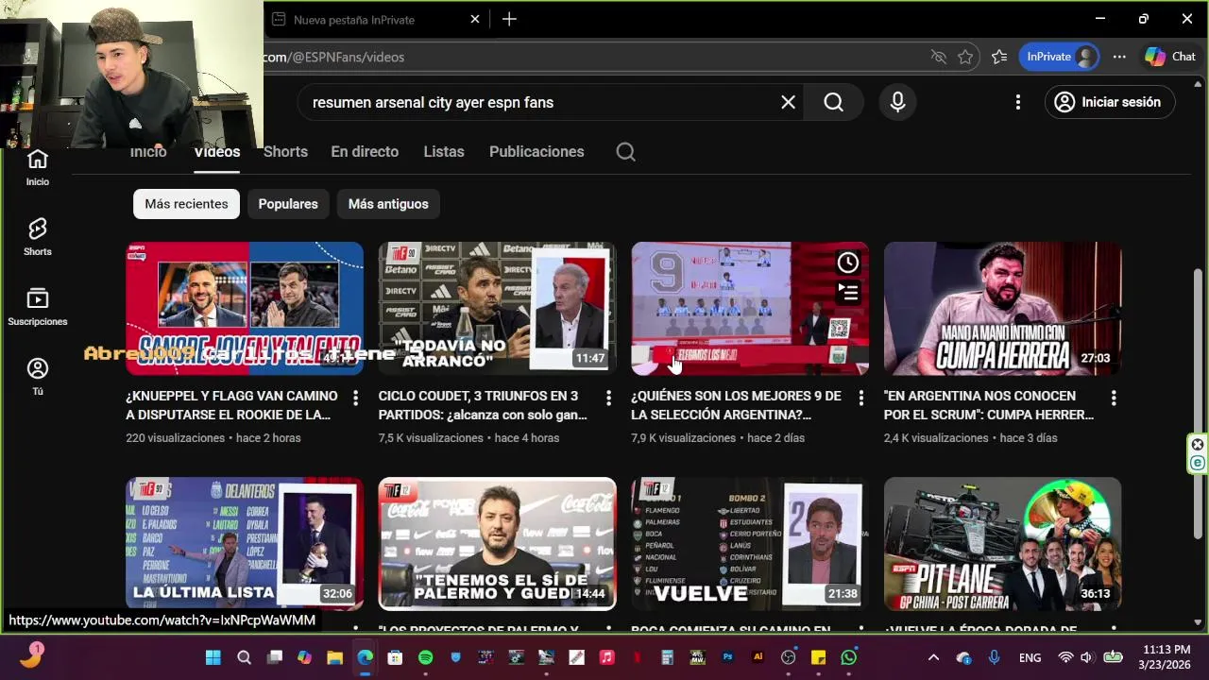This screenshot has height=680, width=1209.
Task: Open File Explorer from the taskbar
Action: coord(334,657)
